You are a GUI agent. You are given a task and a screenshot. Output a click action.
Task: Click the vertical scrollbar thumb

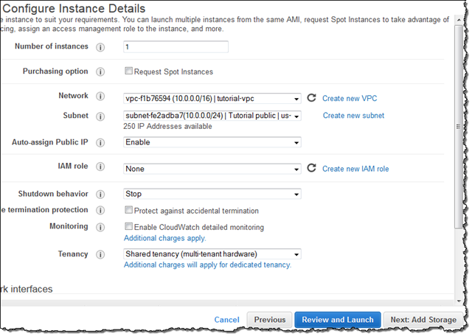[459, 126]
